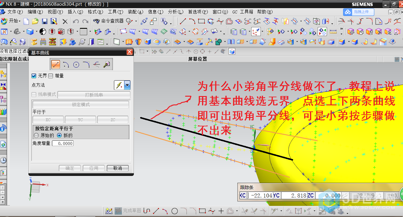The height and width of the screenshot is (217, 403).
Task: Open the 分析(L) menu
Action: (x=176, y=12)
